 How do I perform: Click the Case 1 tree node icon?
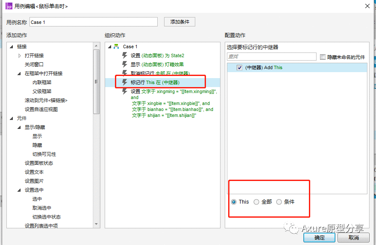pos(116,46)
